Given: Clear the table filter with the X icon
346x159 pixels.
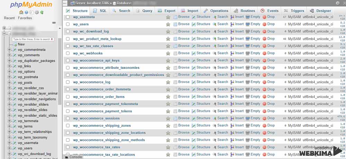Looking at the screenshot, I should coord(52,39).
